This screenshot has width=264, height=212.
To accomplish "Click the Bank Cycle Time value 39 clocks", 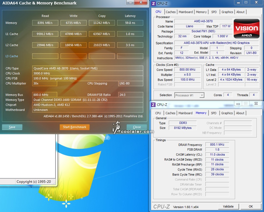I will (x=217, y=174).
